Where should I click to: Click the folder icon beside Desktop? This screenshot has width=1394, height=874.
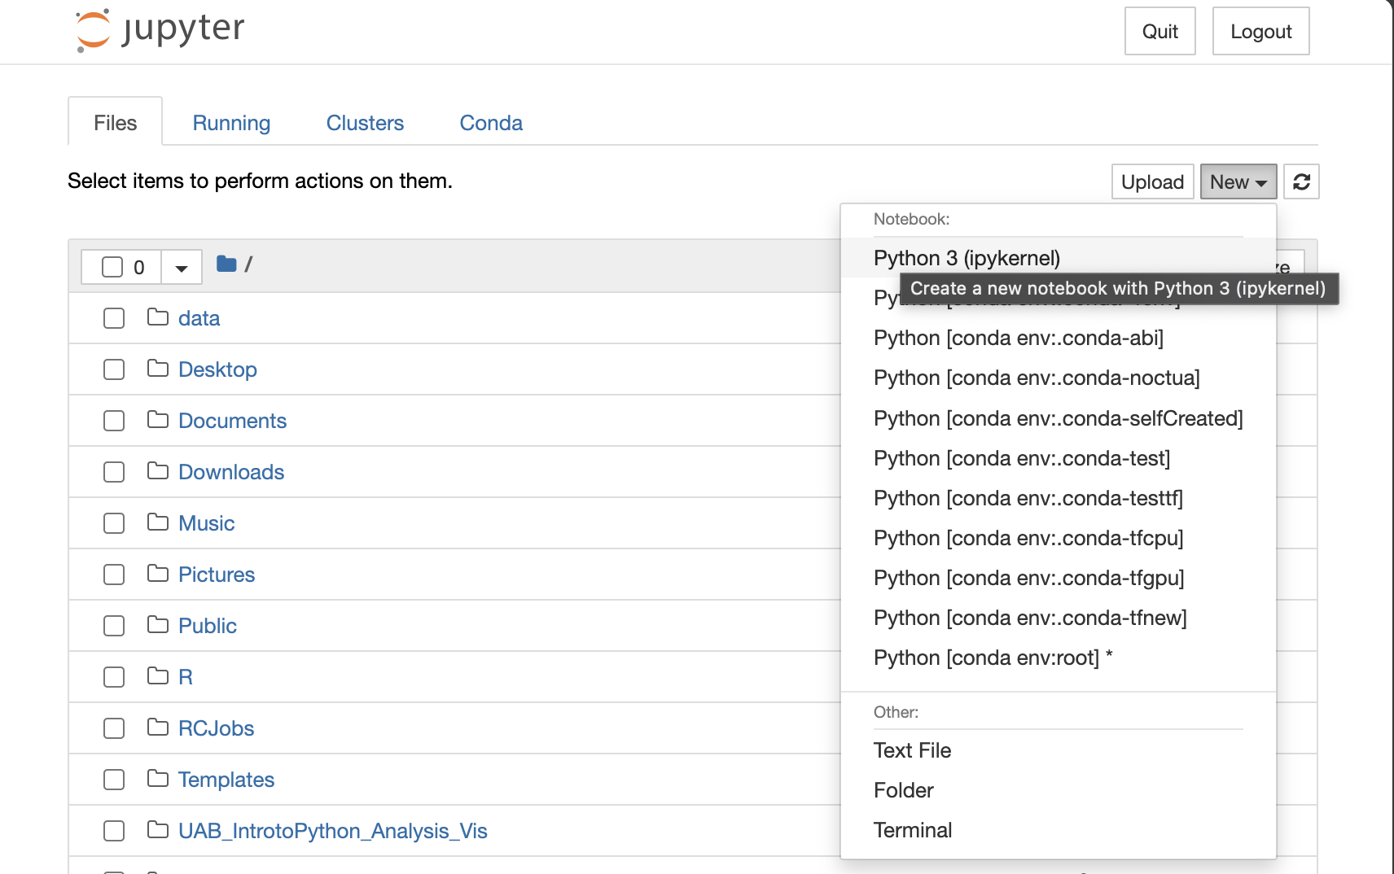158,369
